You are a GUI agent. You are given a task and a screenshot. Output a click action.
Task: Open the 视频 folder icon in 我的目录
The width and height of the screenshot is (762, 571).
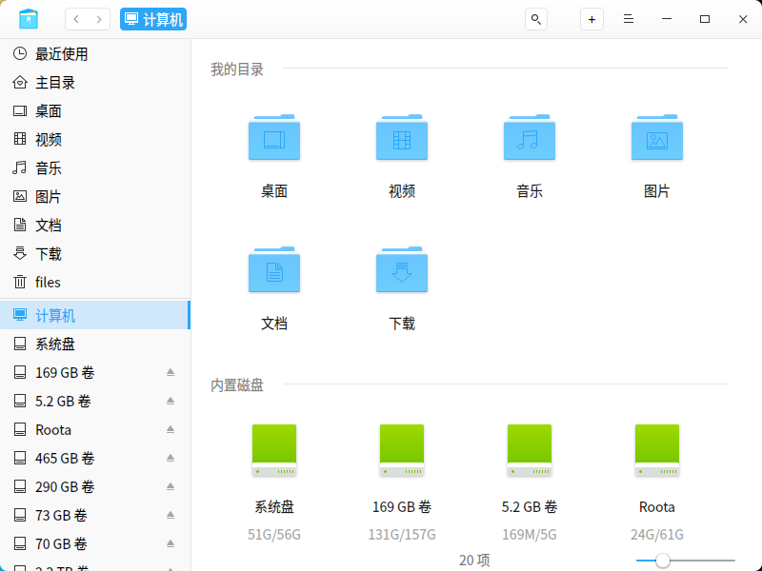click(402, 137)
